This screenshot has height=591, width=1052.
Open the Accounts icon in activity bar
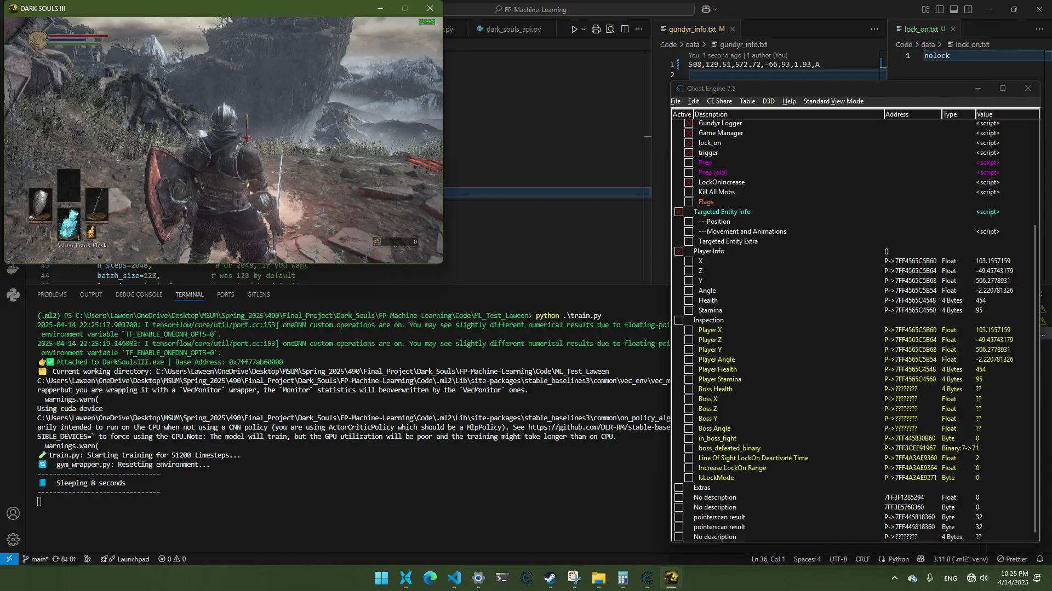coord(13,513)
